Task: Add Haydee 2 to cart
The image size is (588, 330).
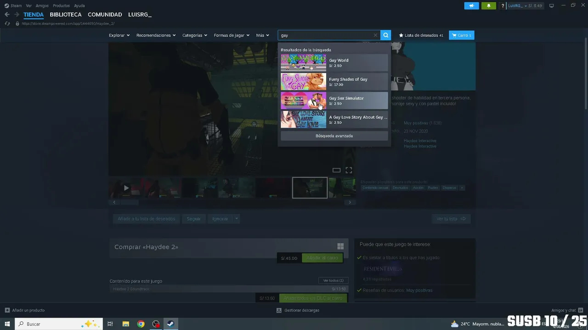Action: (322, 258)
